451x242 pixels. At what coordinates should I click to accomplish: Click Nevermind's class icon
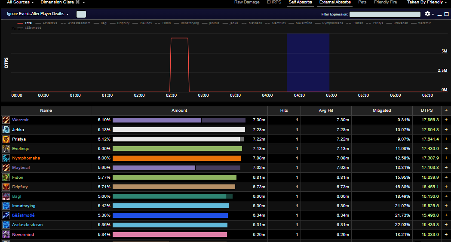point(6,235)
